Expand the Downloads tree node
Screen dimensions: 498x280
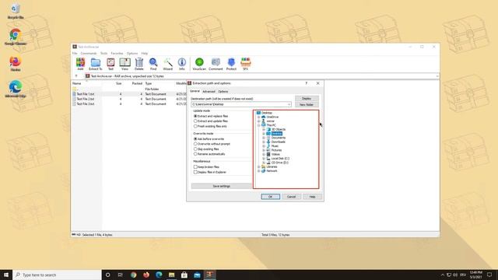click(x=264, y=142)
